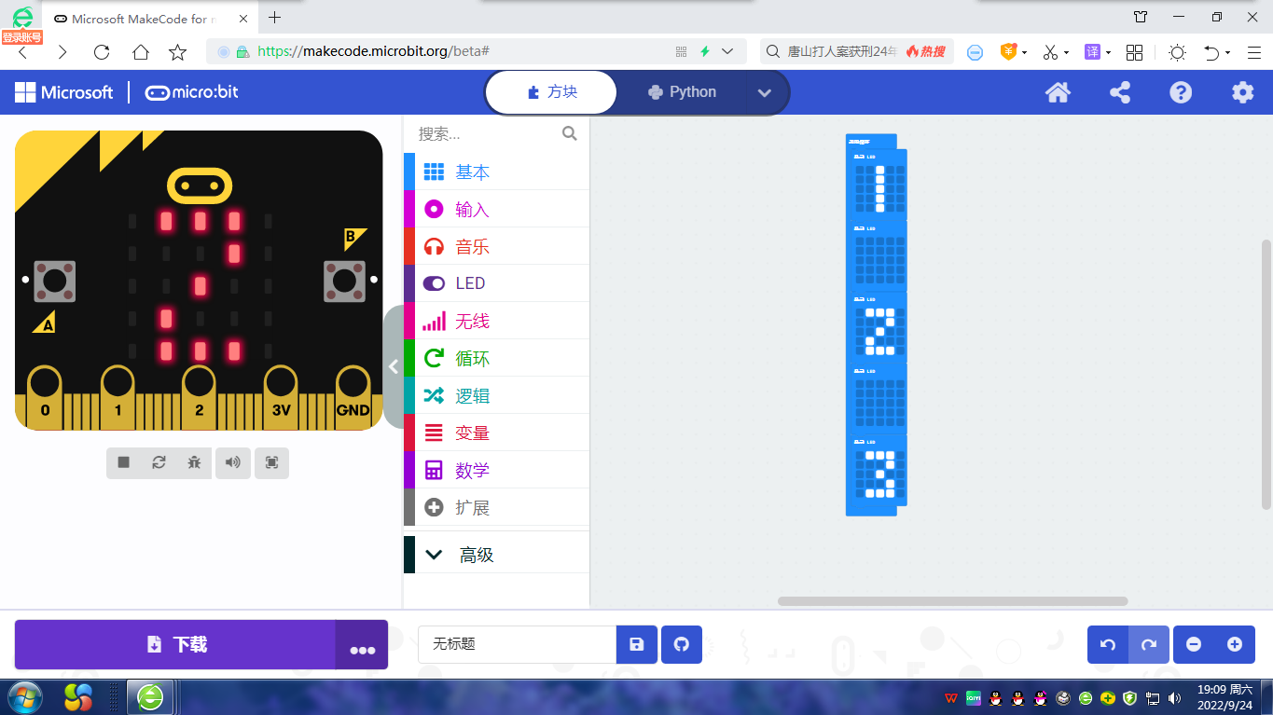Open the 基本 (Basic) blocks category
1273x715 pixels.
496,172
